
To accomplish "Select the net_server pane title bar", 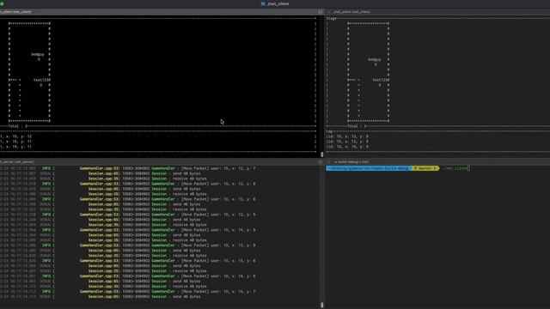I will tap(162, 162).
